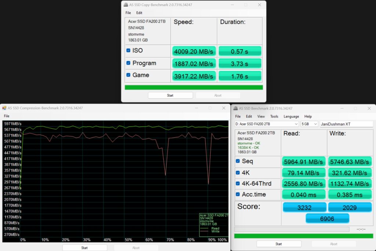
Task: Click the Write legend entry in compression graph
Action: 215,231
